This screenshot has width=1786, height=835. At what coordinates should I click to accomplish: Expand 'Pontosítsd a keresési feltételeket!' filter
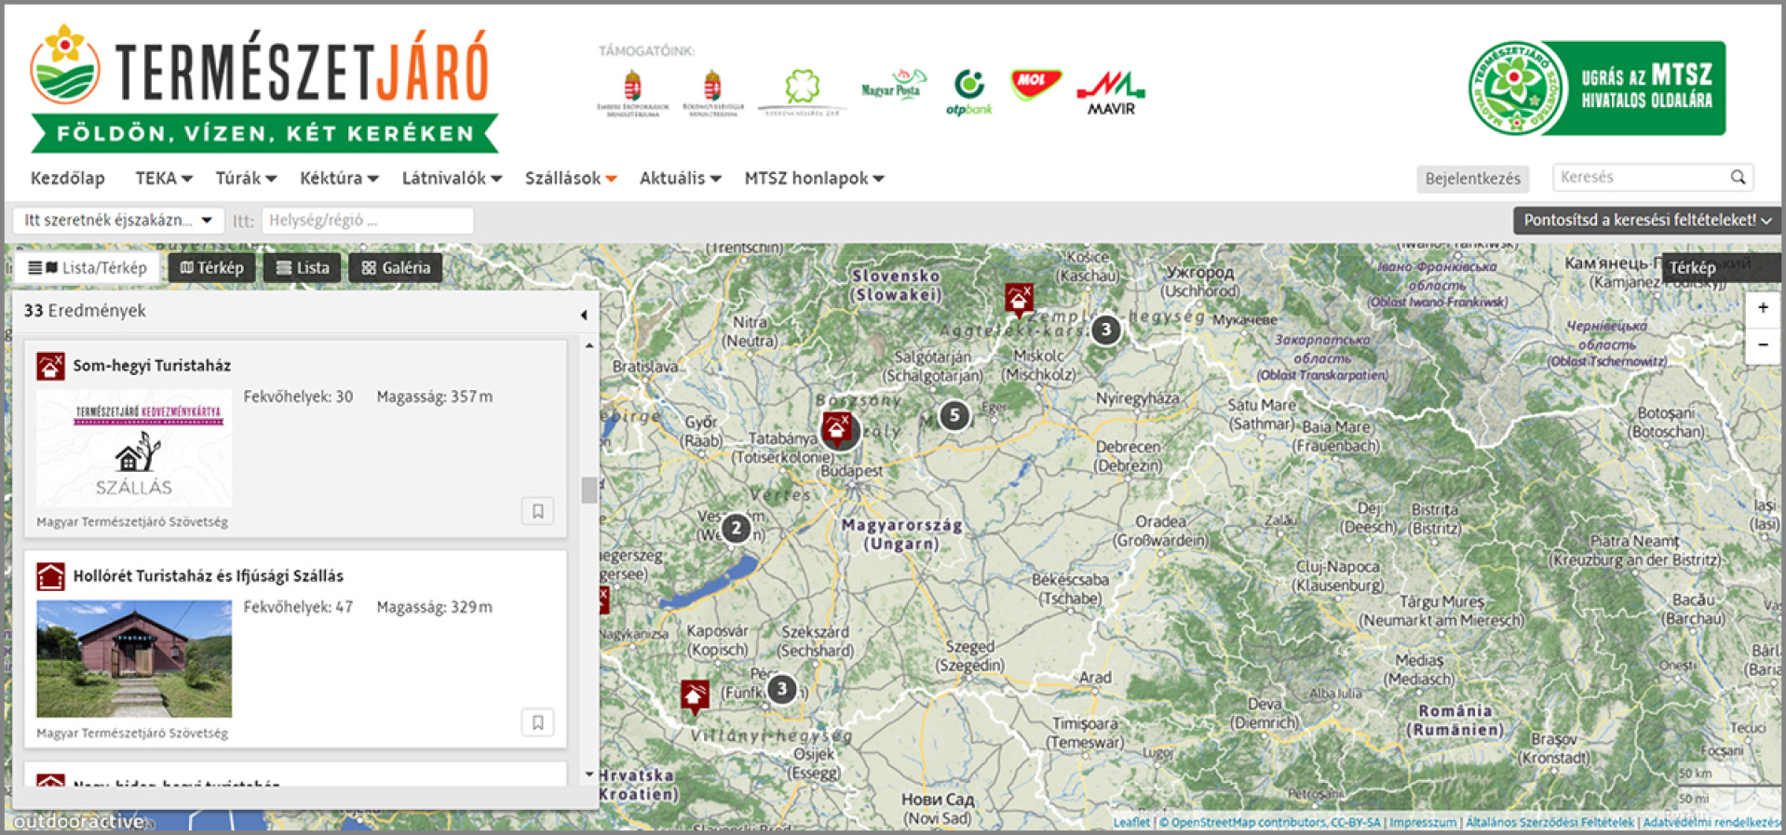(1646, 221)
